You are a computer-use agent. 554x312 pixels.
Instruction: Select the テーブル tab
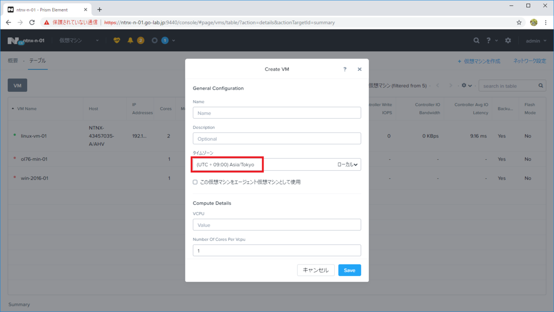click(x=37, y=60)
